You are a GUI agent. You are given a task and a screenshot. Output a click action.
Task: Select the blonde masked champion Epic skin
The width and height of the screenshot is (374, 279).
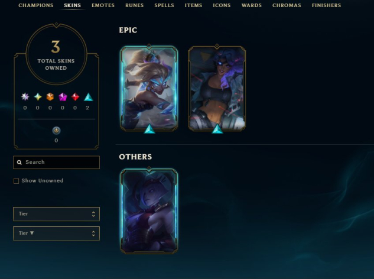click(149, 89)
